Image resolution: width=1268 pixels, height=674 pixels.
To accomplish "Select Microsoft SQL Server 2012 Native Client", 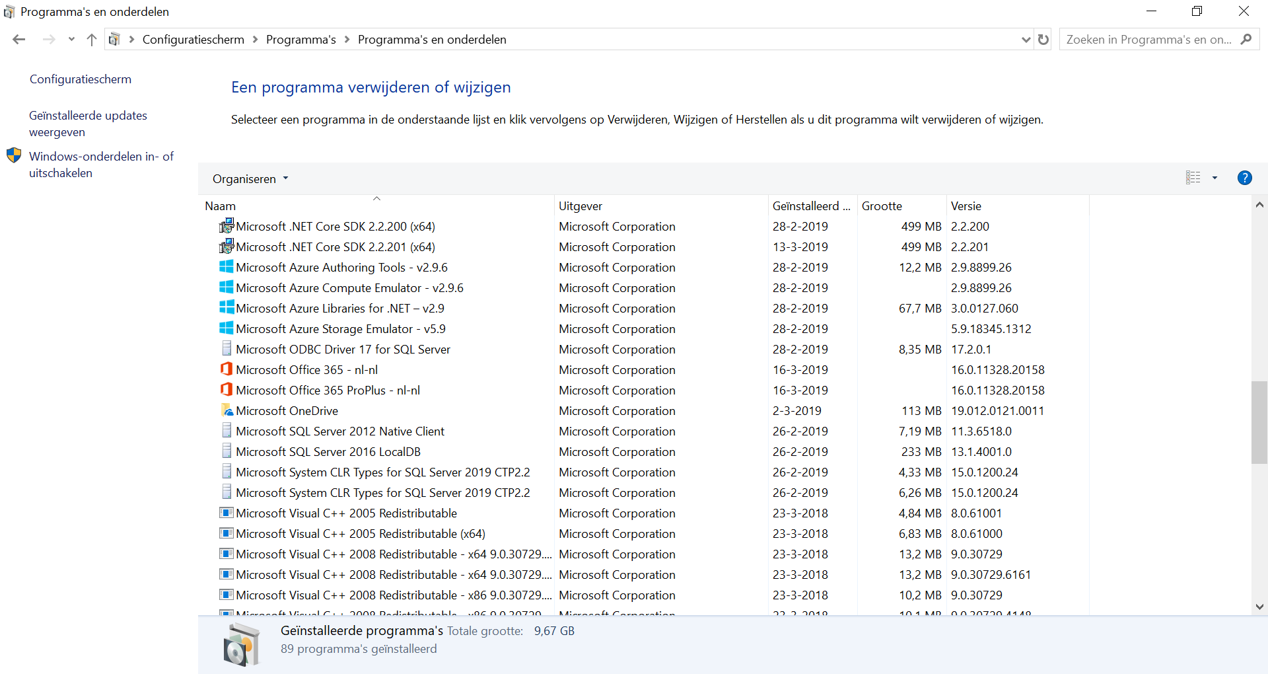I will [x=340, y=431].
